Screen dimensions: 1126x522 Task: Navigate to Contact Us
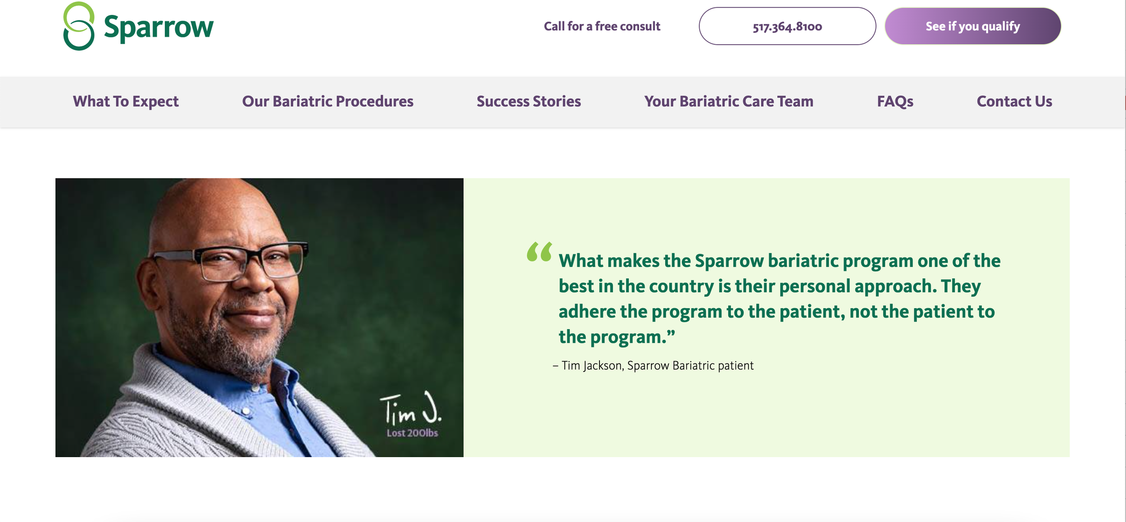pos(1014,102)
